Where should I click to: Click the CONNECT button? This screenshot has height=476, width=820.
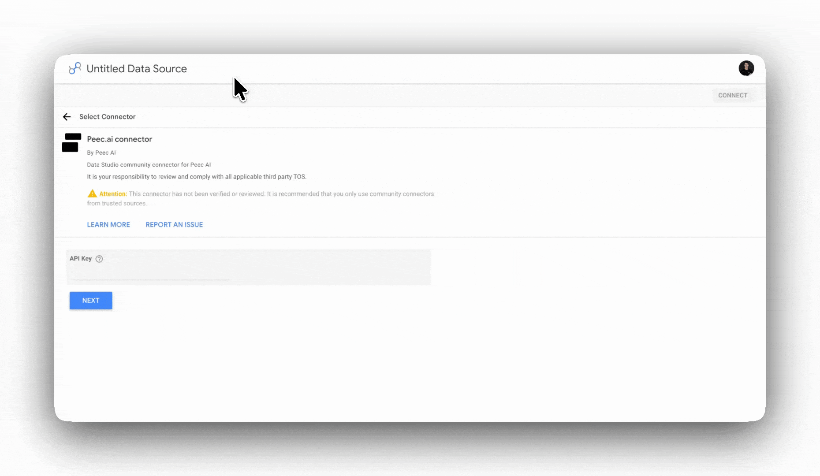pos(732,95)
